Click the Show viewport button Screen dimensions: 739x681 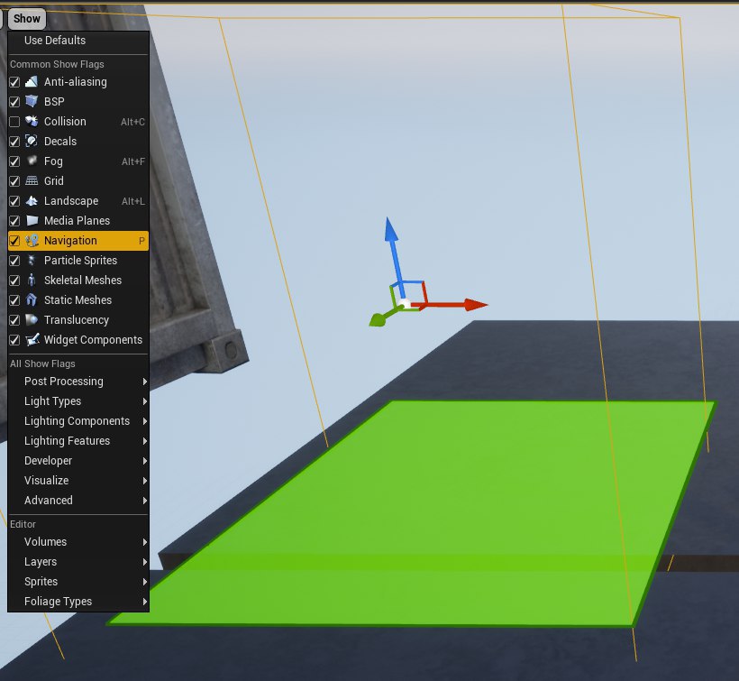pos(27,19)
